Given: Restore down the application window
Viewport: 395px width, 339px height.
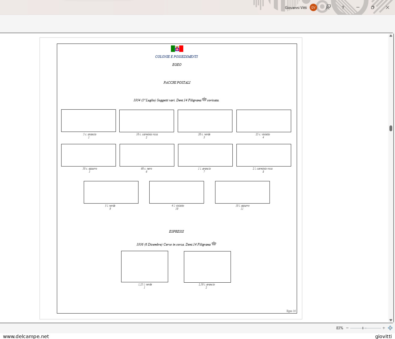Looking at the screenshot, I should [x=373, y=7].
